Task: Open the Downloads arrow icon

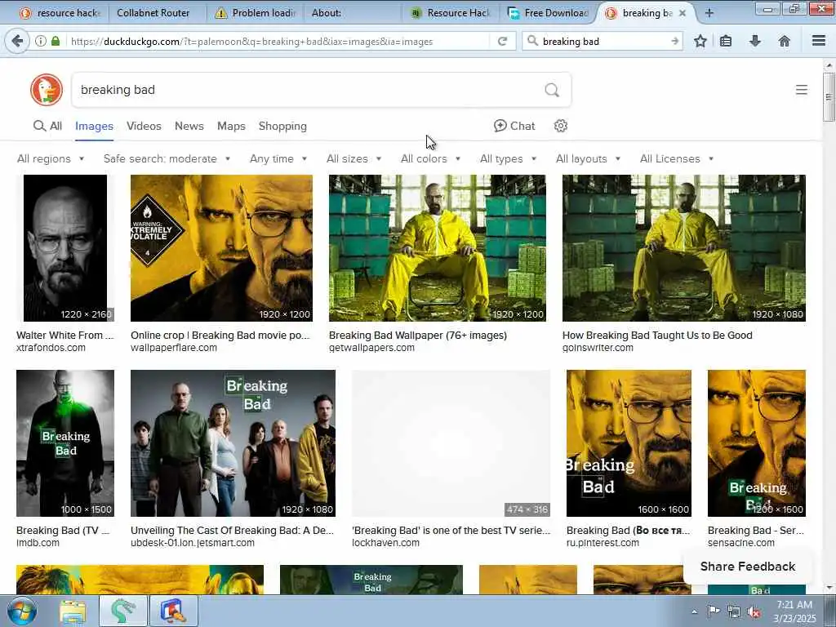Action: pos(755,41)
